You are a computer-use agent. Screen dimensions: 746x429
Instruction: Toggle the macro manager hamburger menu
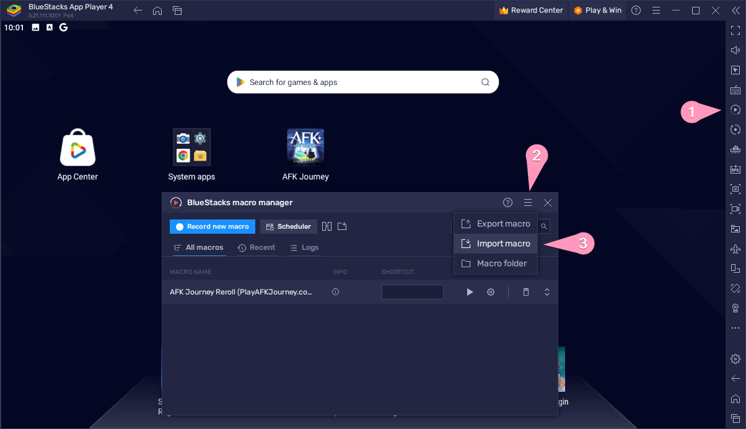coord(528,203)
